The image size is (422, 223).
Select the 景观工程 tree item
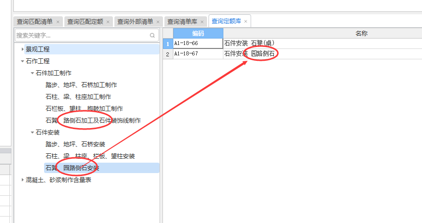coord(92,49)
